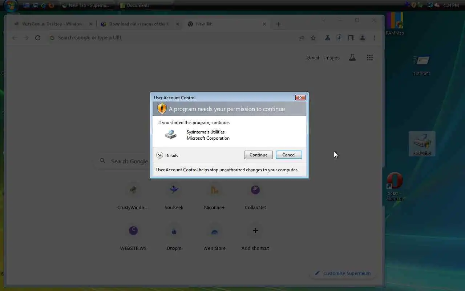Screen dimensions: 465x291
Task: Click the browser Forward arrow
Action: 26,38
